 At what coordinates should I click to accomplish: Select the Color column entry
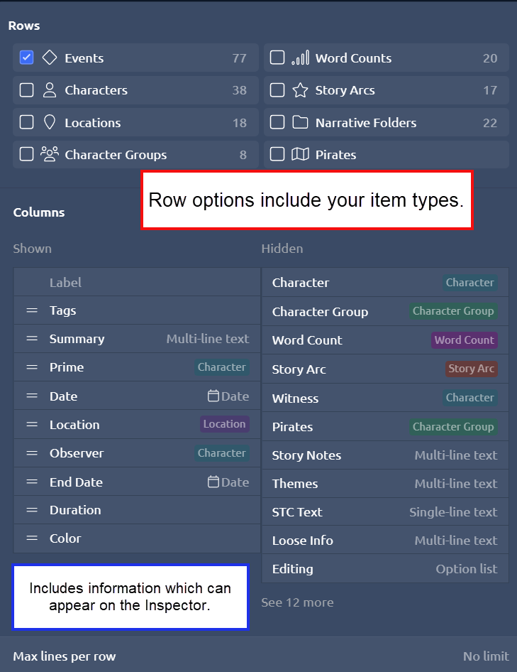pos(65,538)
